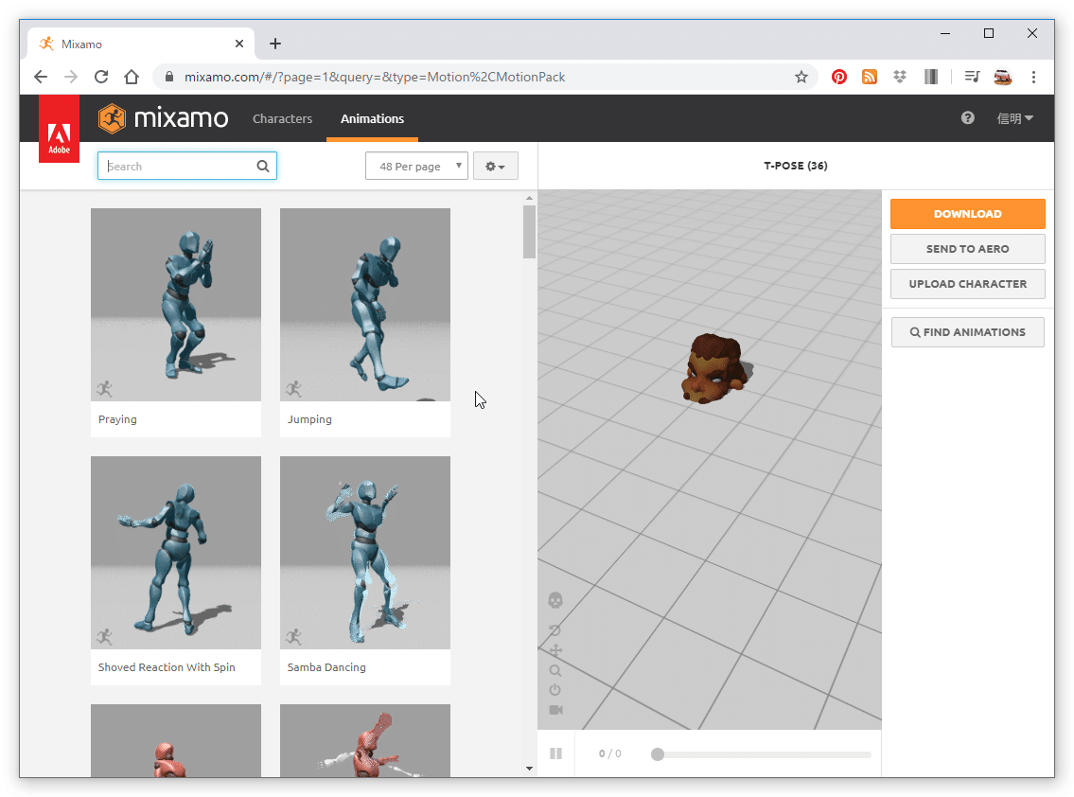Click the character head in 3D viewport
This screenshot has height=797, width=1074.
pos(713,368)
